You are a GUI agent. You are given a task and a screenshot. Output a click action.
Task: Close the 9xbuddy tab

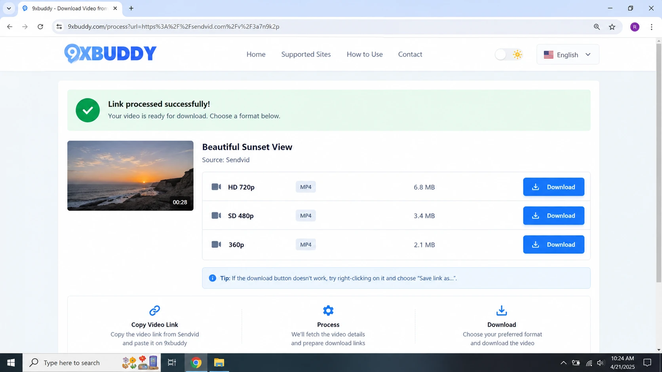[x=115, y=8]
